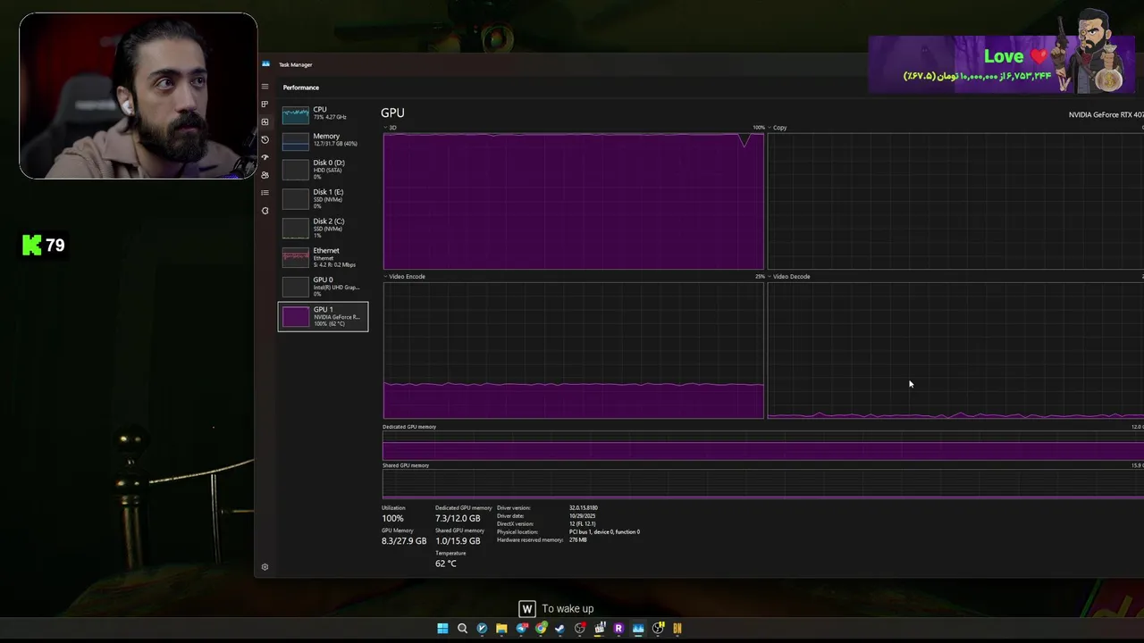Open File Explorer from the taskbar

pos(501,629)
